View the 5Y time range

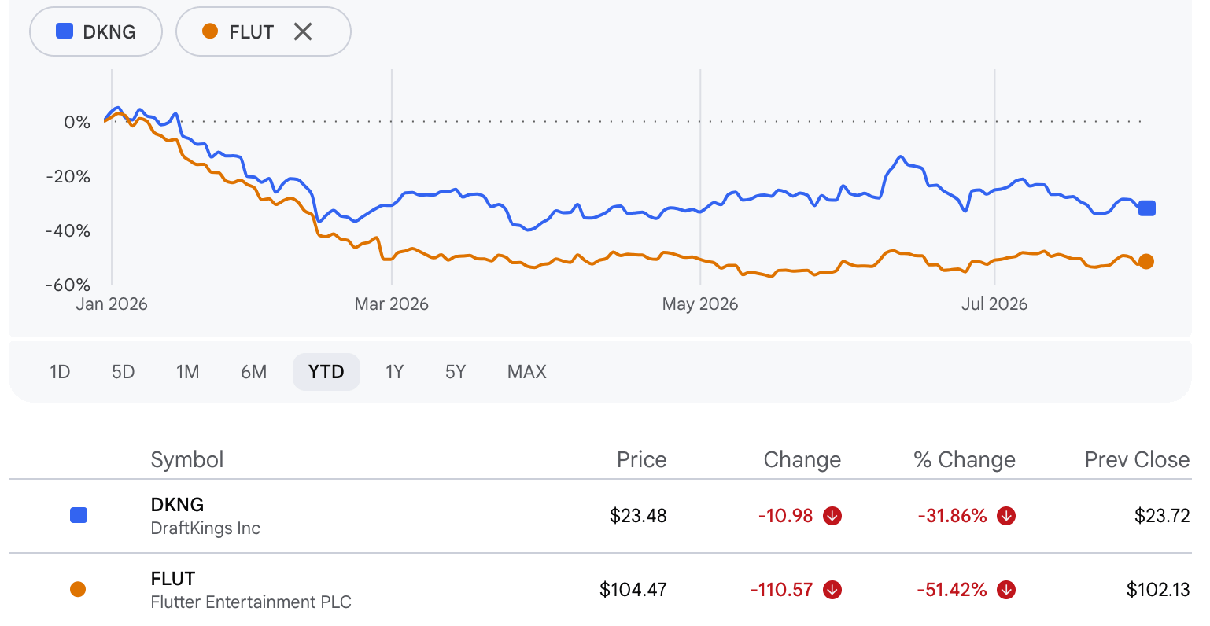(x=456, y=372)
